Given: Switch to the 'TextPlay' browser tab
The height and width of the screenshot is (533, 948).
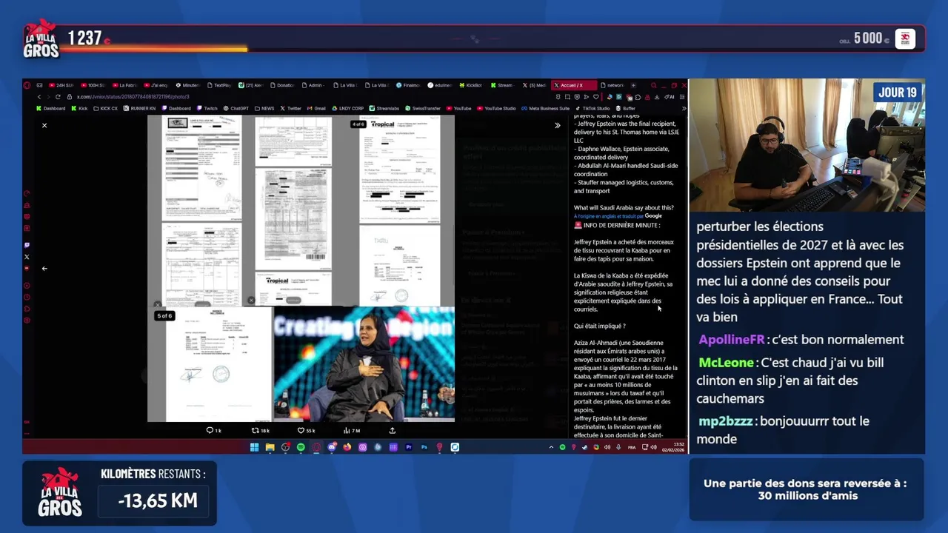Looking at the screenshot, I should tap(218, 85).
